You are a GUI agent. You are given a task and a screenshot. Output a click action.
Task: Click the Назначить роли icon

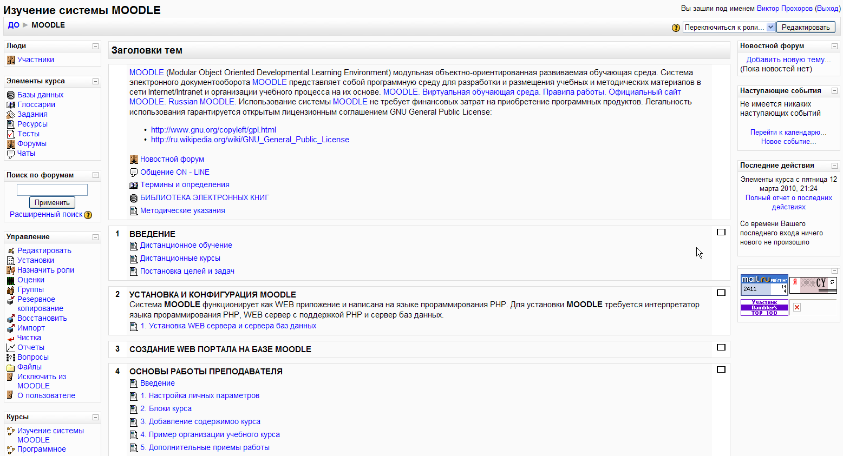11,270
